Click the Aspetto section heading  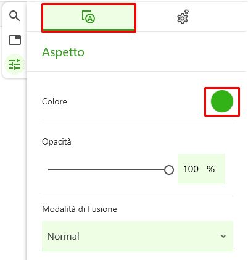pyautogui.click(x=63, y=52)
